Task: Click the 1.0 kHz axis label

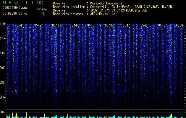Action: [3, 53]
